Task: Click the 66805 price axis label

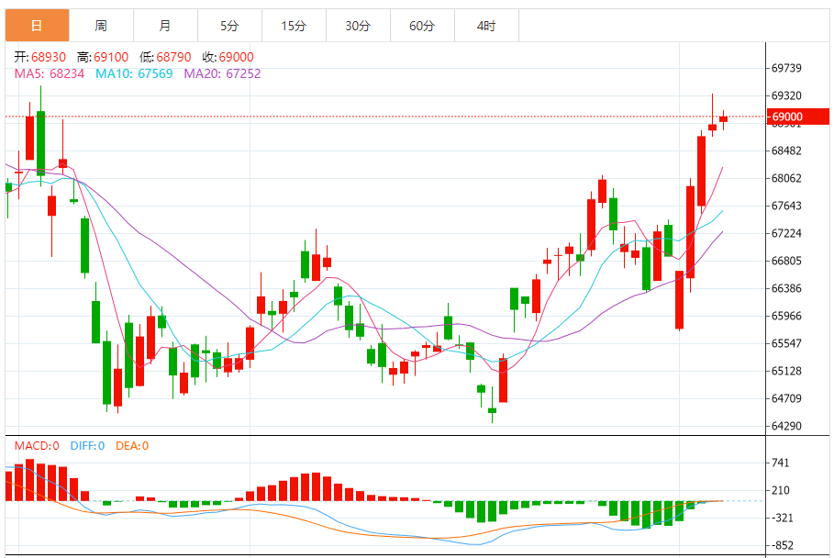Action: 786,261
